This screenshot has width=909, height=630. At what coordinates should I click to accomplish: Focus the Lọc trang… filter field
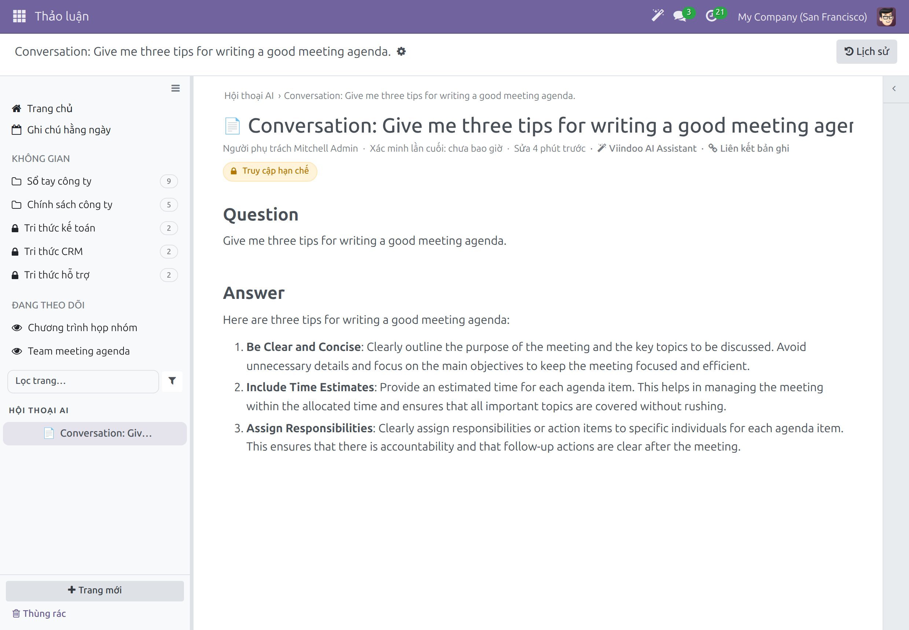[83, 381]
